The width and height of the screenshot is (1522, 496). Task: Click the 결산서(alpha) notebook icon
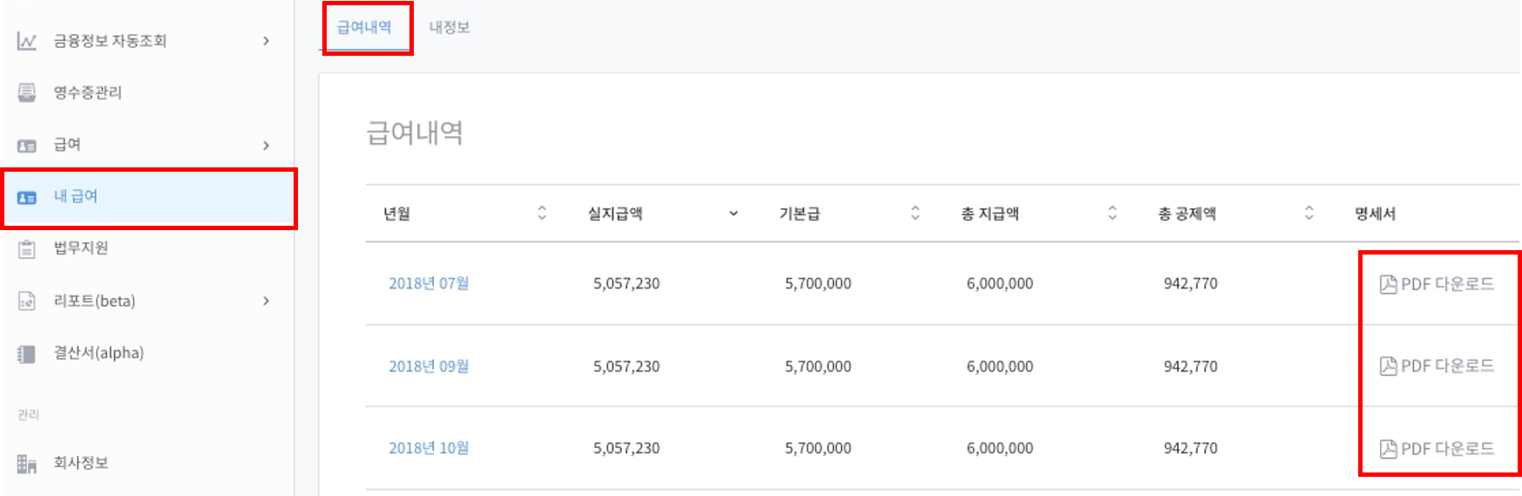27,354
